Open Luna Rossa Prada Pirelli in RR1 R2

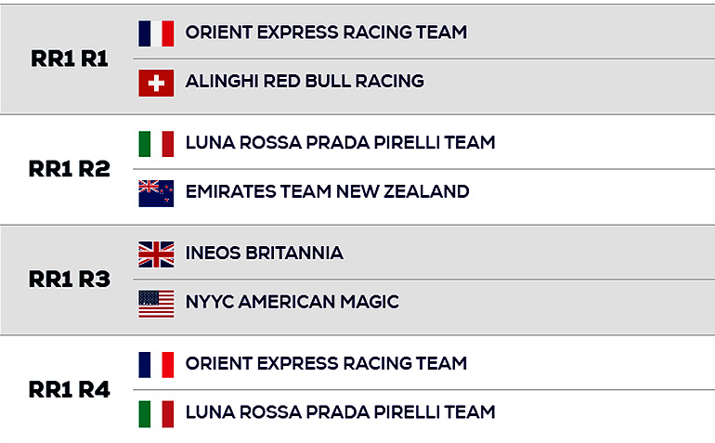tap(340, 143)
